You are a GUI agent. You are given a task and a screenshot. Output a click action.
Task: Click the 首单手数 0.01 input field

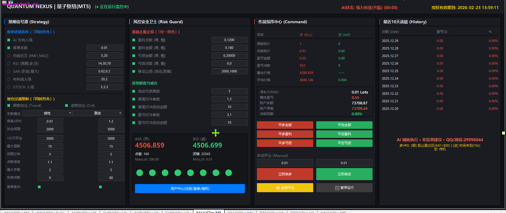(x=104, y=48)
